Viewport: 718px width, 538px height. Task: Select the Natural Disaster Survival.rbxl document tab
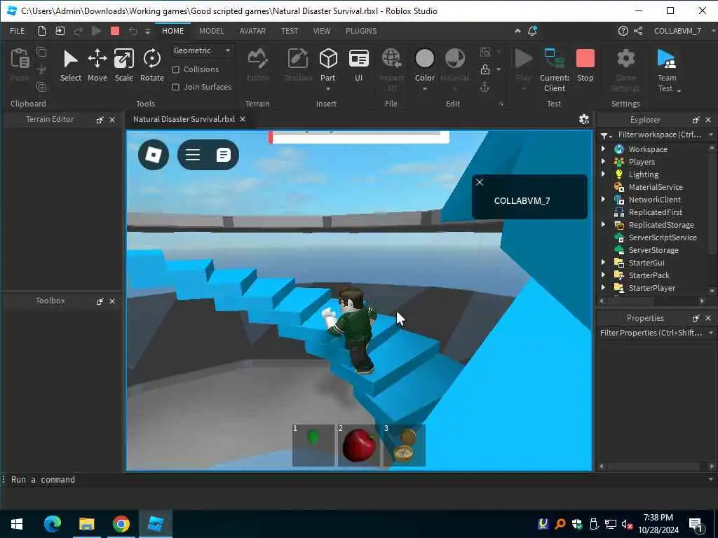[184, 119]
